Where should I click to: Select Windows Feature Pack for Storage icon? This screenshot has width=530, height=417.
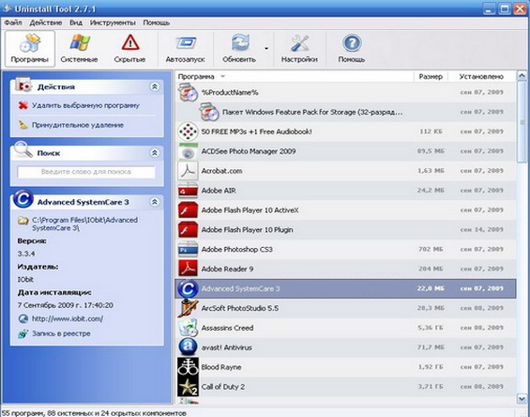click(x=208, y=112)
